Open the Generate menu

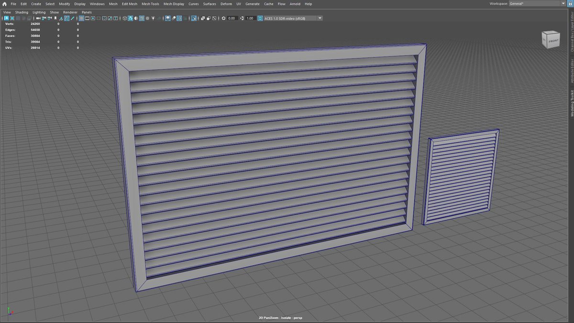click(253, 4)
